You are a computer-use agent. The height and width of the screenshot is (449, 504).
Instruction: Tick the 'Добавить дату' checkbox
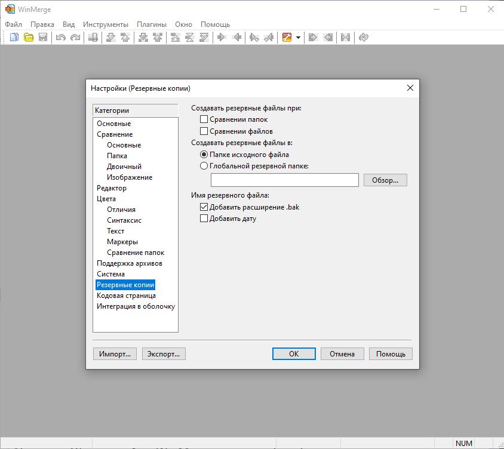tap(204, 219)
